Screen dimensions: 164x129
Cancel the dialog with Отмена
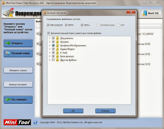point(105,111)
